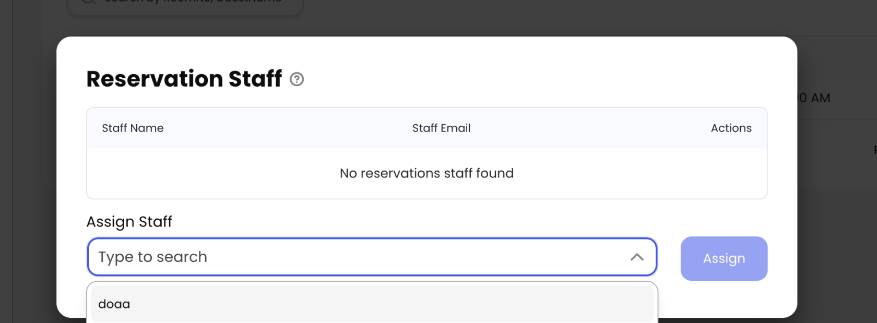This screenshot has height=323, width=877.
Task: Click the Assign Staff label
Action: (129, 222)
